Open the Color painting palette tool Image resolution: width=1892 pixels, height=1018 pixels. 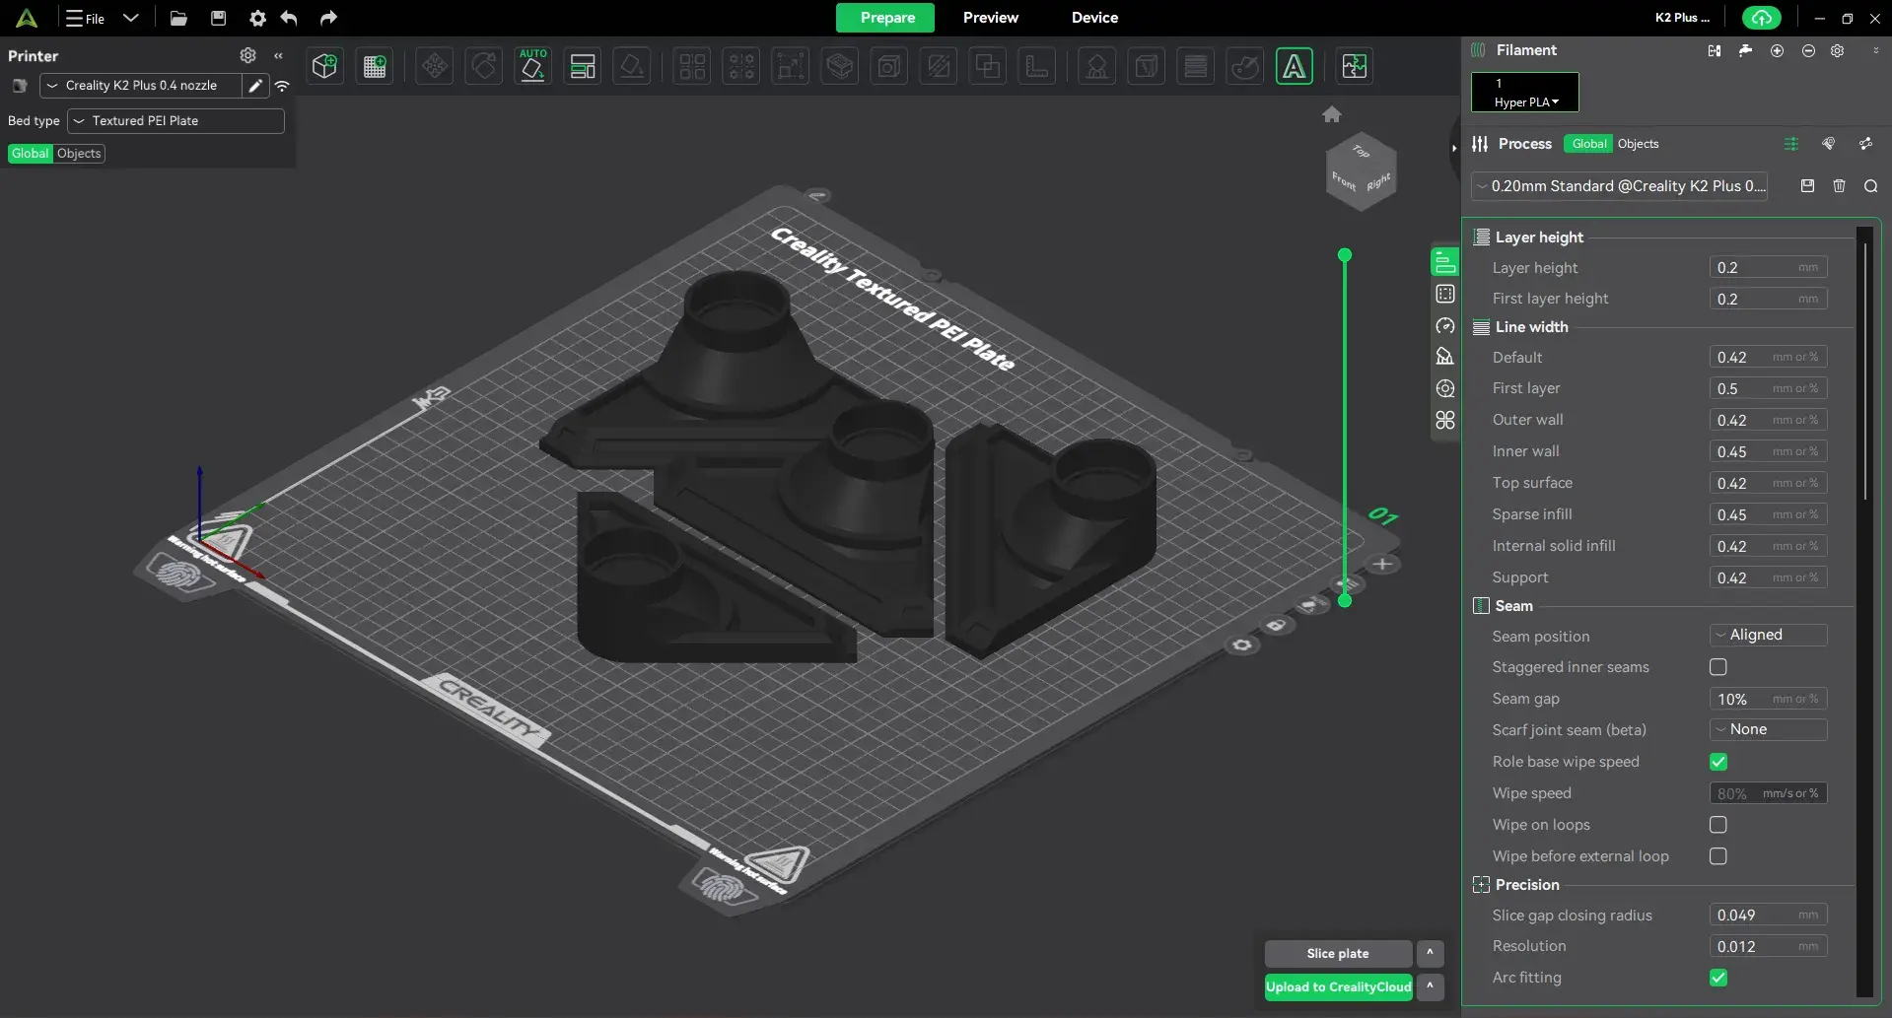click(1245, 66)
